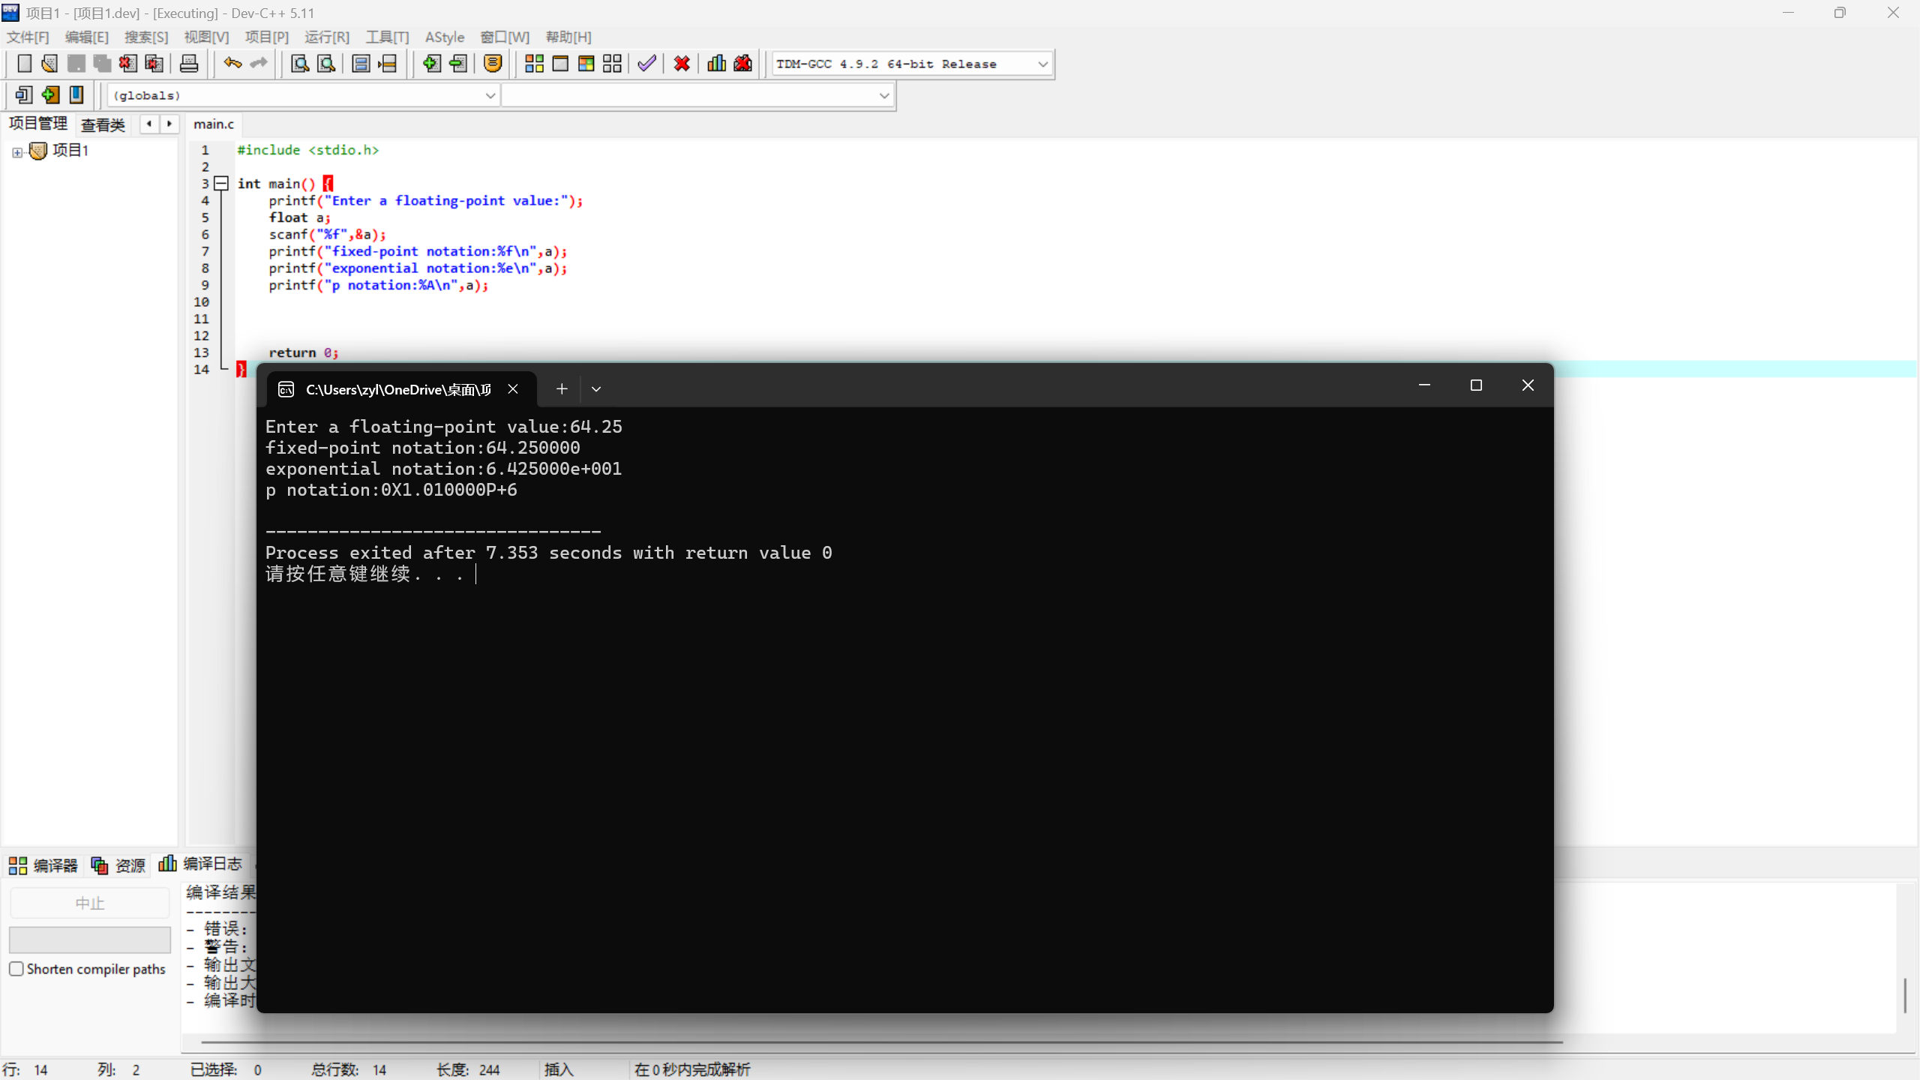The height and width of the screenshot is (1080, 1920).
Task: Click the New file toolbar icon
Action: [x=24, y=64]
